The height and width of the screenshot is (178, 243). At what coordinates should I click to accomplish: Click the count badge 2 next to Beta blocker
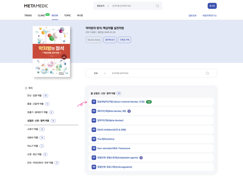129,111
